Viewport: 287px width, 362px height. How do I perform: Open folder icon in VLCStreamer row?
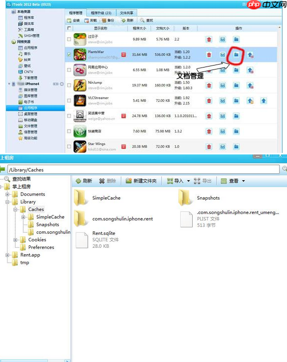click(x=236, y=101)
